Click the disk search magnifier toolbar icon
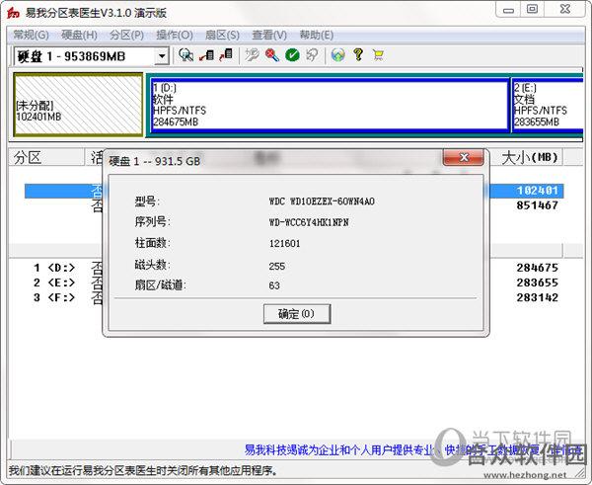Image resolution: width=592 pixels, height=485 pixels. (x=185, y=55)
